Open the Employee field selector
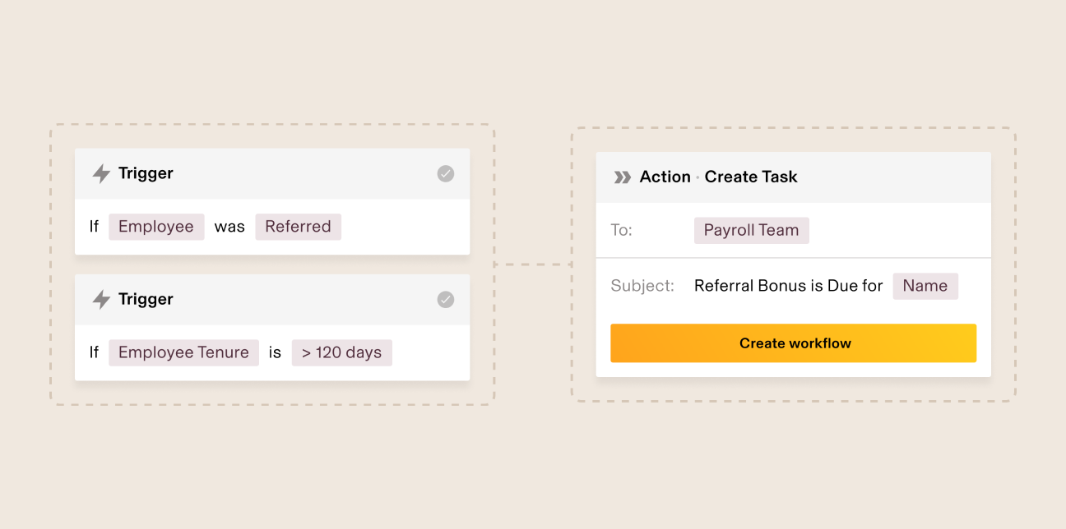The height and width of the screenshot is (529, 1066). [x=156, y=227]
